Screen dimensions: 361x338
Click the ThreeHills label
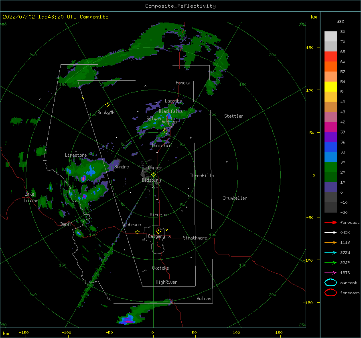[x=202, y=176]
